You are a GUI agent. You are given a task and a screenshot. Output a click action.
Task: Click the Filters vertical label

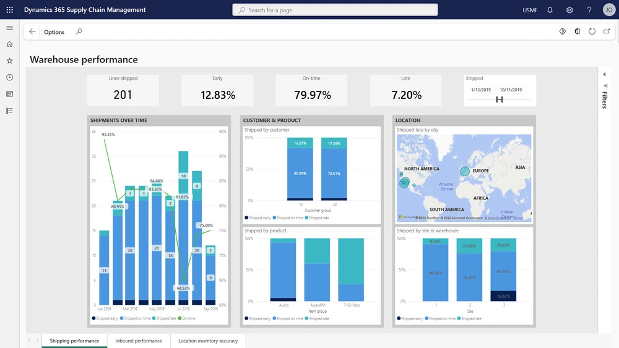604,100
